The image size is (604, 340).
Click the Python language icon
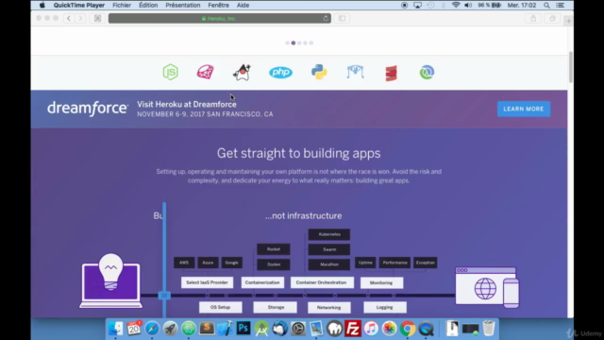coord(319,72)
